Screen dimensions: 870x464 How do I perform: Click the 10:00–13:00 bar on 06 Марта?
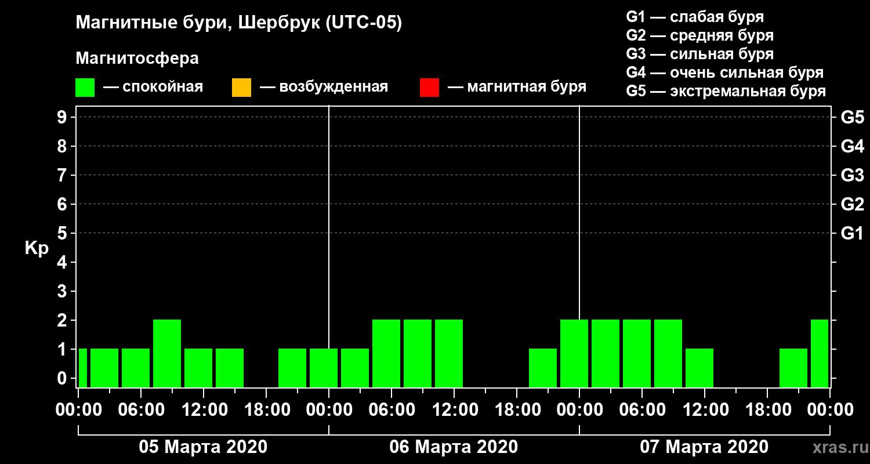point(449,353)
